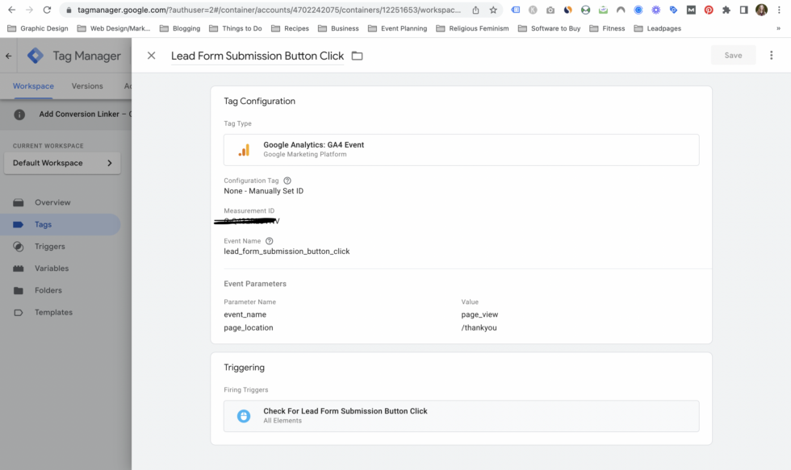Click the Tag Manager diamond logo

click(x=36, y=56)
